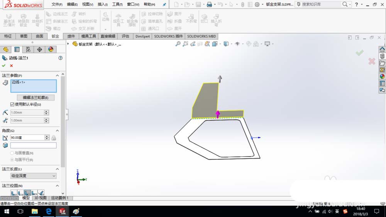Expand the sheet metal bracket tree node
This screenshot has width=386, height=217.
(x=68, y=44)
